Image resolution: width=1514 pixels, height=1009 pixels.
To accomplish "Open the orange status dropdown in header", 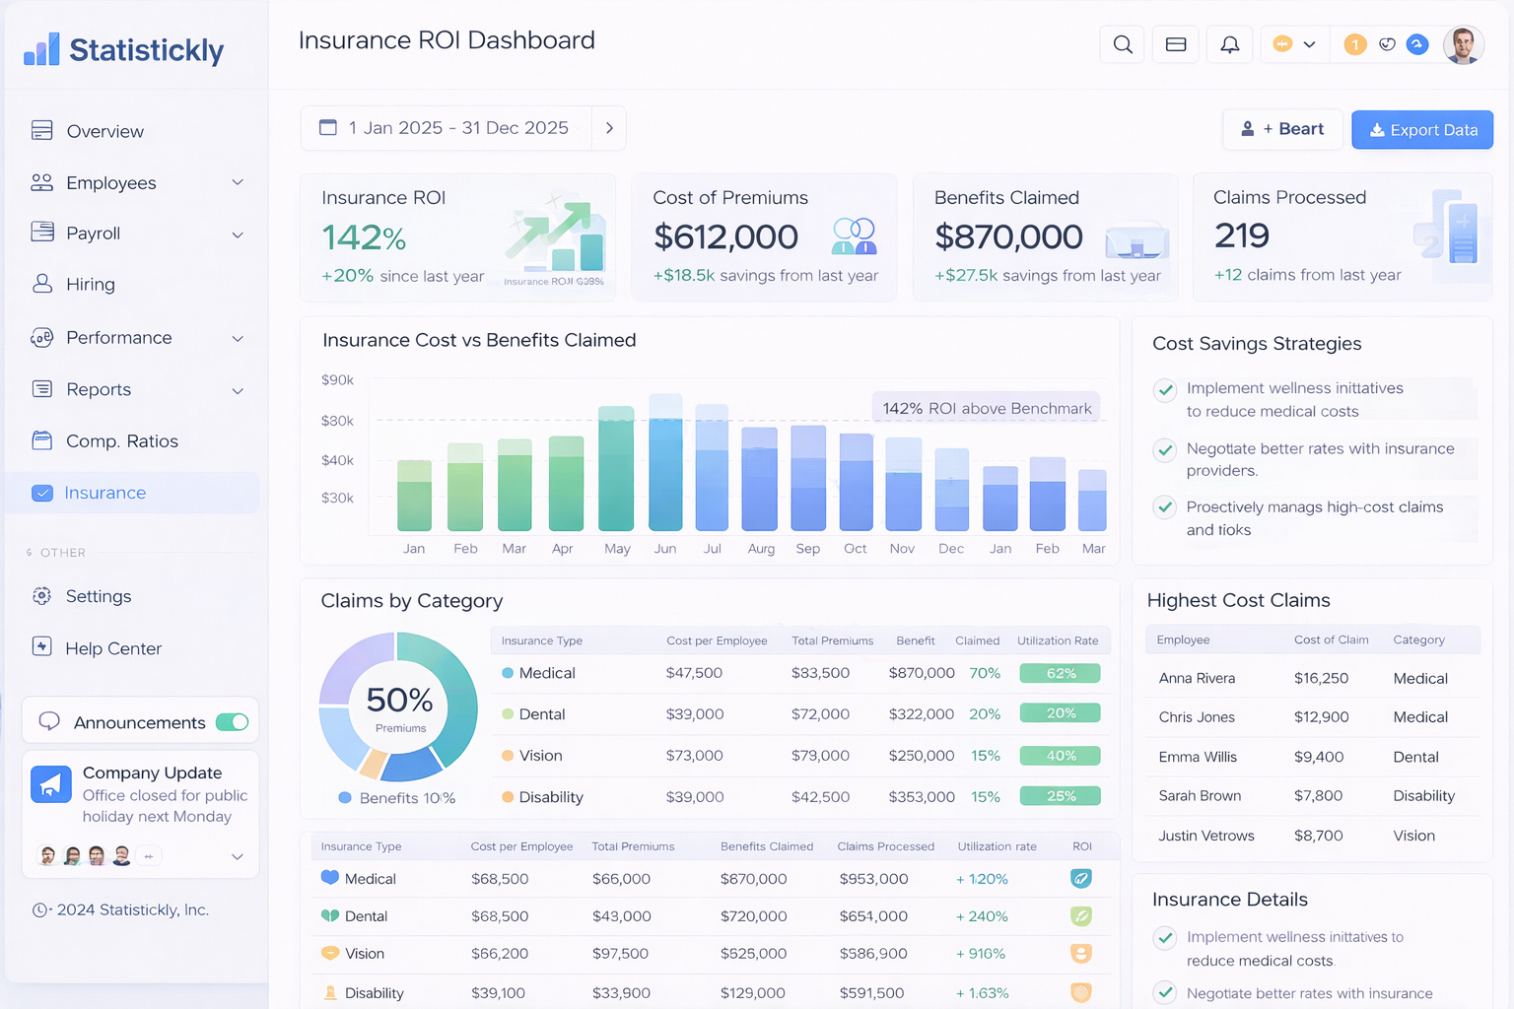I will [1294, 44].
